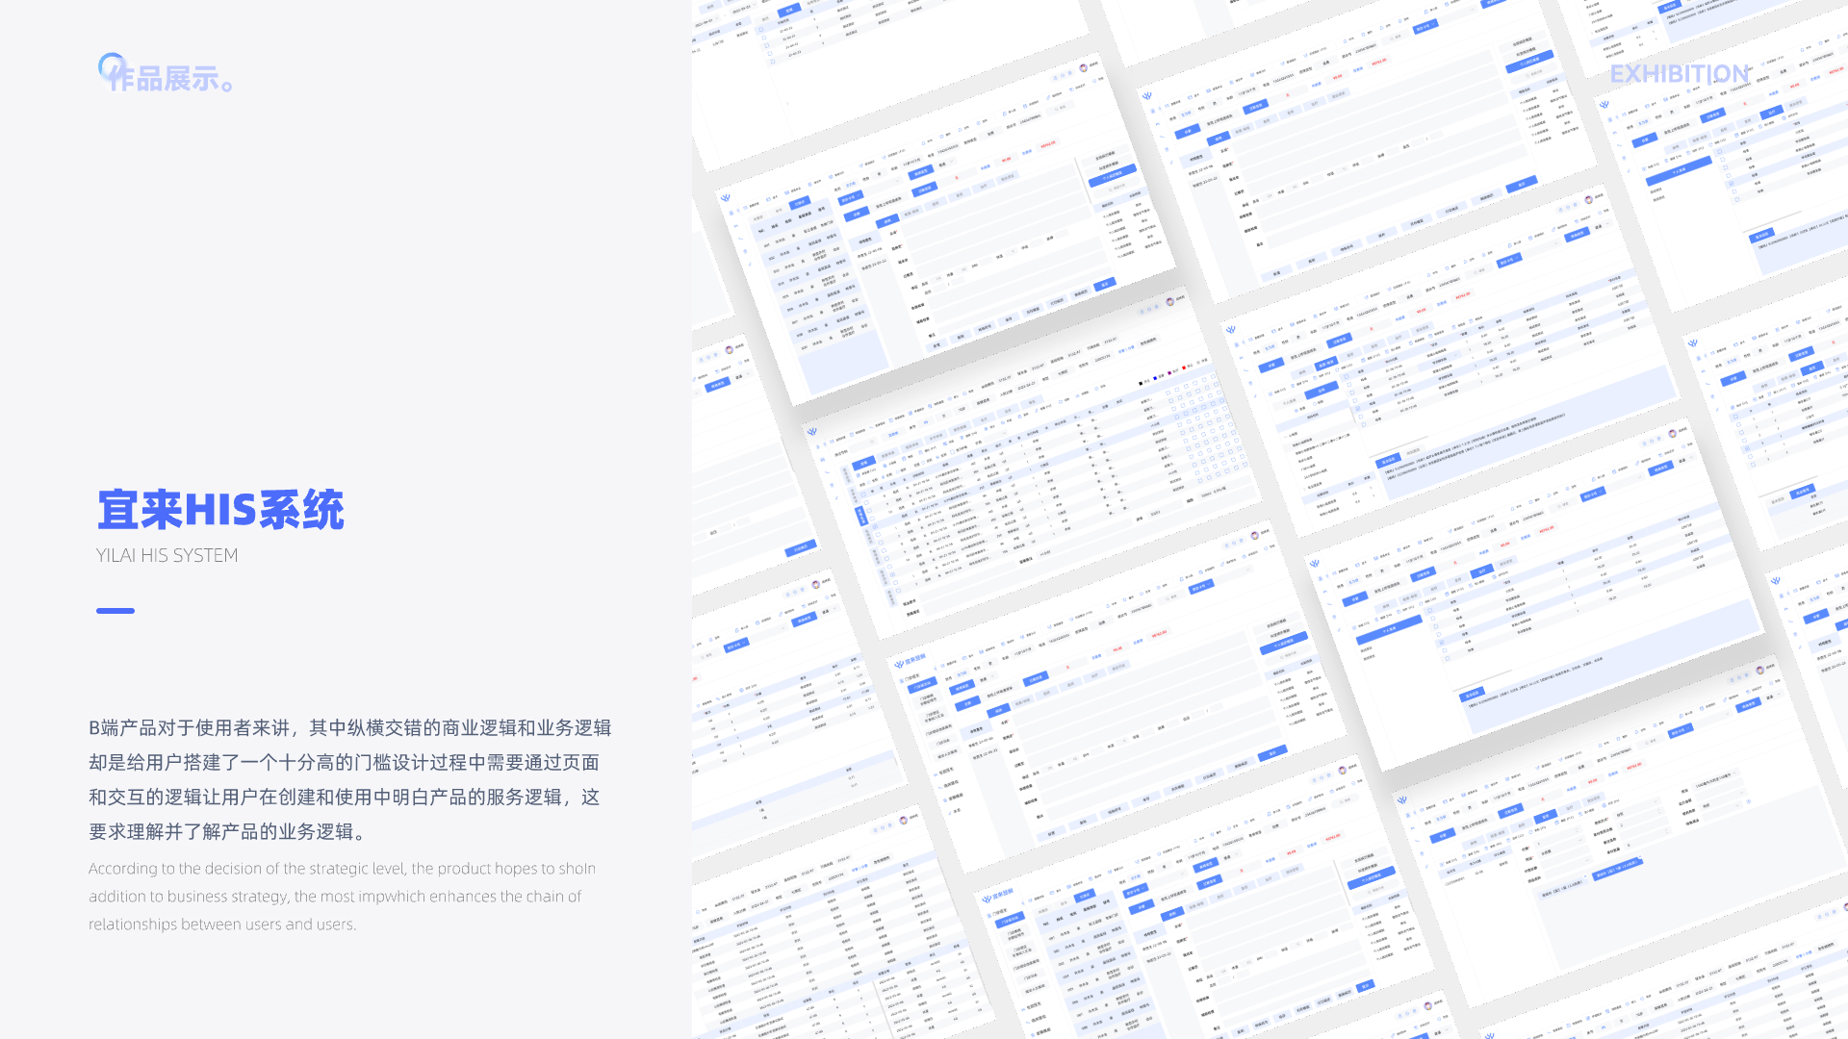This screenshot has width=1848, height=1039.
Task: Click the short blue bar under YILAI HIS SYSTEM
Action: coord(115,610)
